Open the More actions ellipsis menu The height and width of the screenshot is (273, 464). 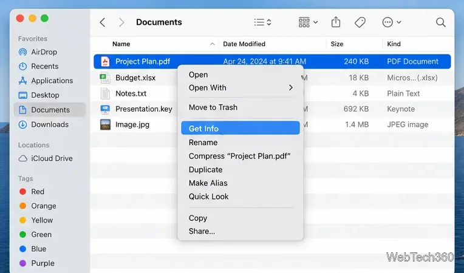[391, 22]
